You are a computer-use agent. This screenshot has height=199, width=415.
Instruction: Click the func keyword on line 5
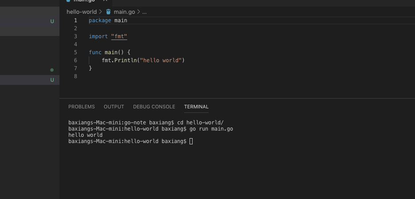[95, 52]
